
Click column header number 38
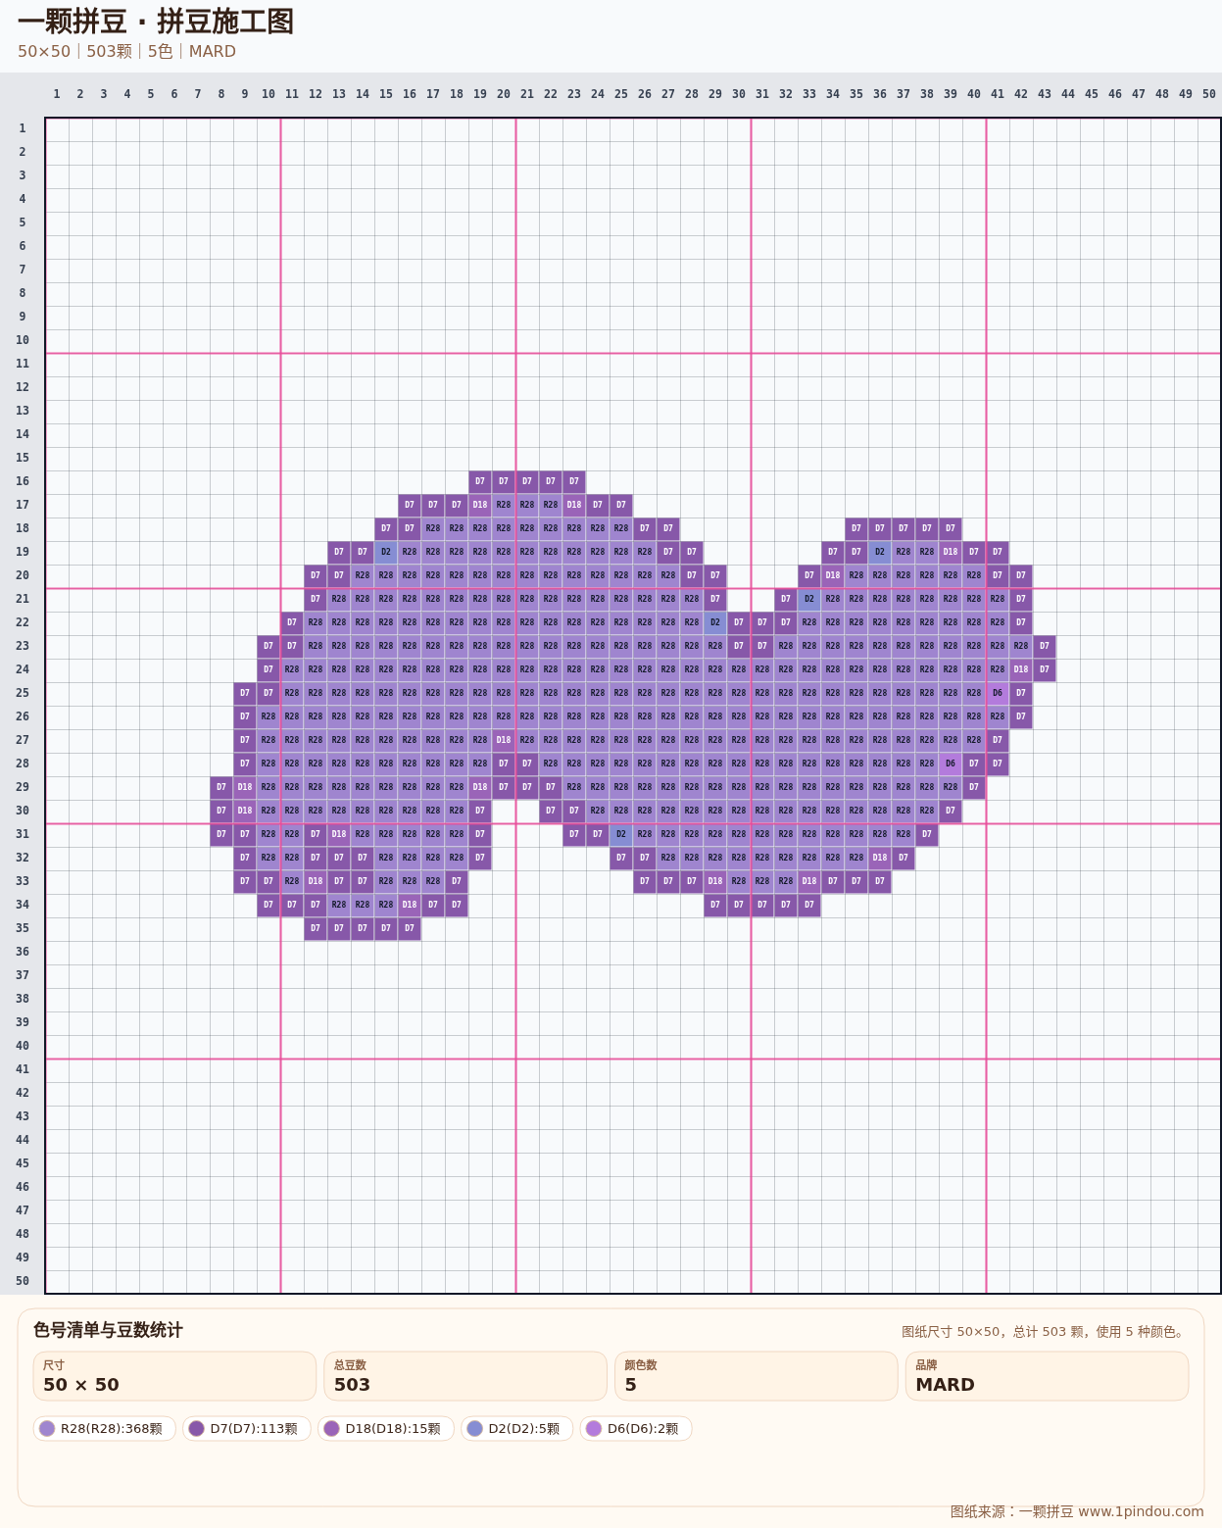click(x=927, y=94)
